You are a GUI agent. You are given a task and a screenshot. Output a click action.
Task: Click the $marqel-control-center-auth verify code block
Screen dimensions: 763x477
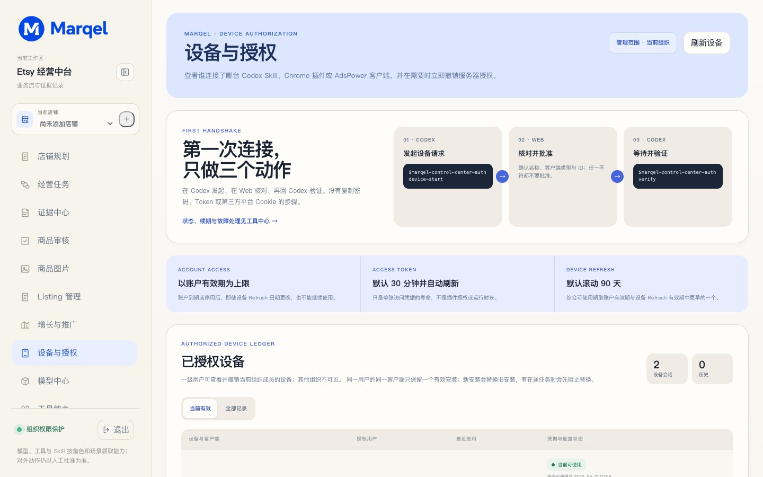[x=678, y=176]
